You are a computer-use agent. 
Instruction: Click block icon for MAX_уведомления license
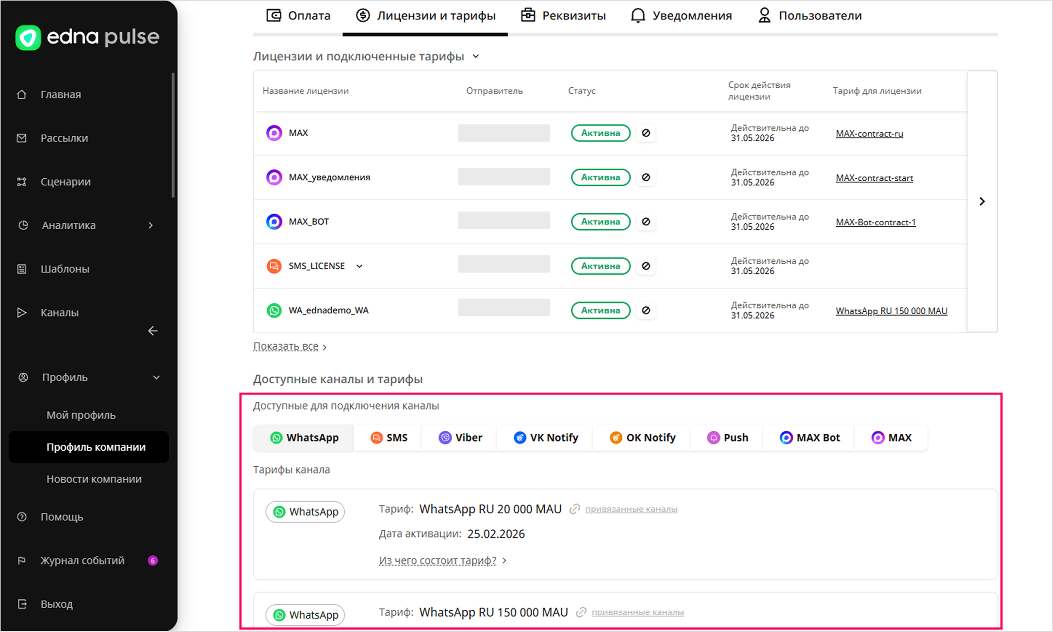coord(646,177)
